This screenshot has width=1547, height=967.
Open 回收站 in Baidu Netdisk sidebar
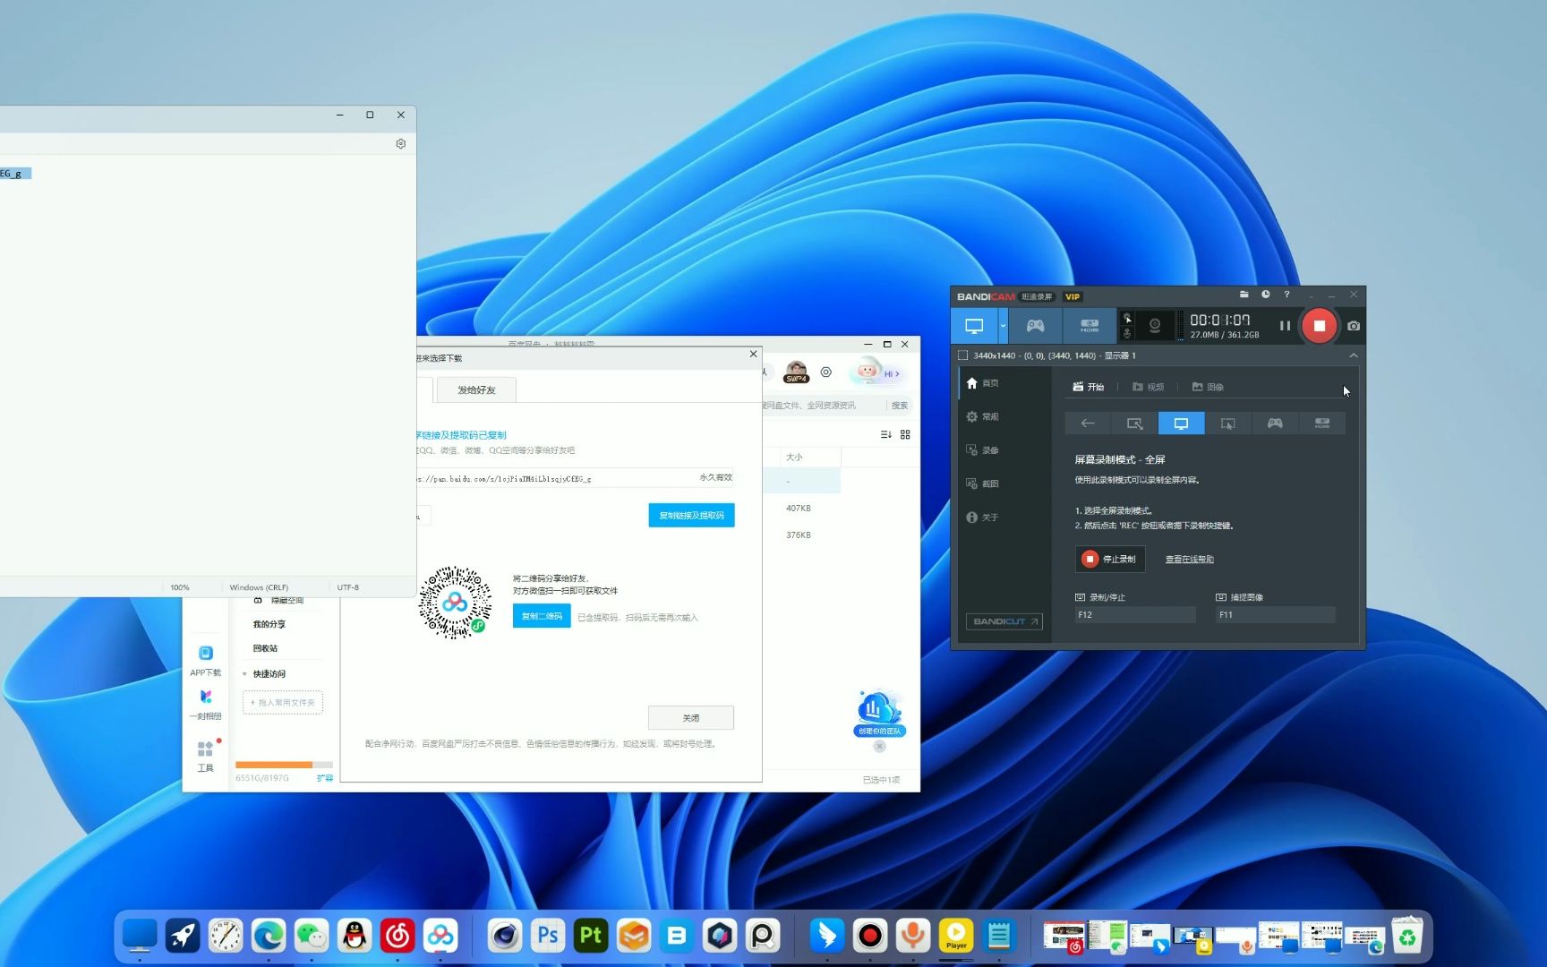coord(265,648)
